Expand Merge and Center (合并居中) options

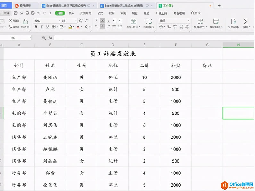click(x=140, y=27)
